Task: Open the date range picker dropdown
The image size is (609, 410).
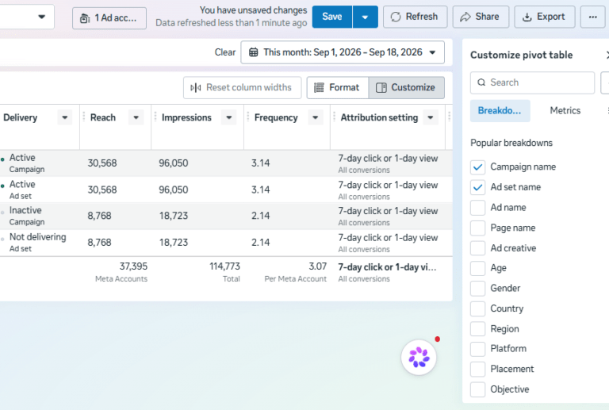Action: click(x=343, y=52)
